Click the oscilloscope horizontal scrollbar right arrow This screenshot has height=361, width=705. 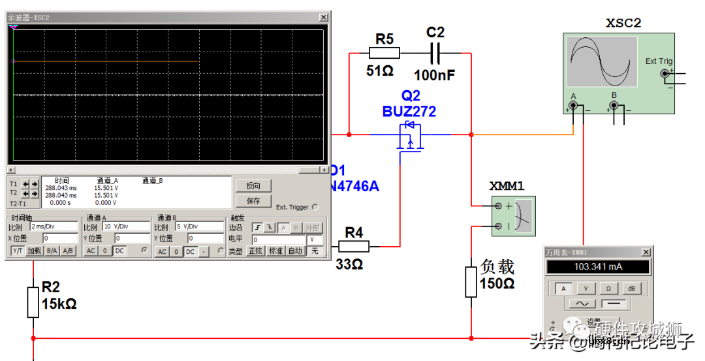[324, 170]
